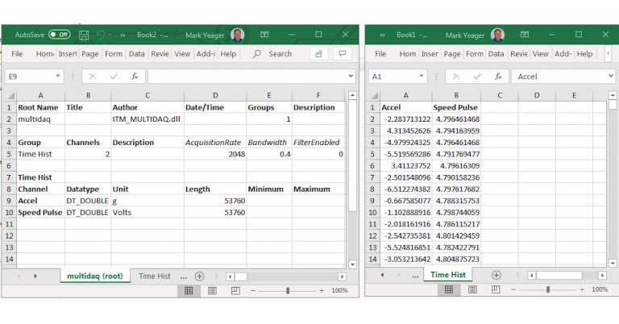The image size is (619, 324).
Task: Toggle AutoSave switch in Book2 window
Action: [x=59, y=35]
